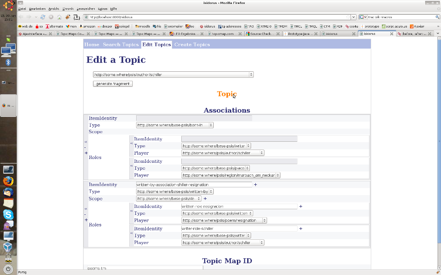The width and height of the screenshot is (441, 275).
Task: Collapse the poem/resignation player role
Action: tap(131, 211)
